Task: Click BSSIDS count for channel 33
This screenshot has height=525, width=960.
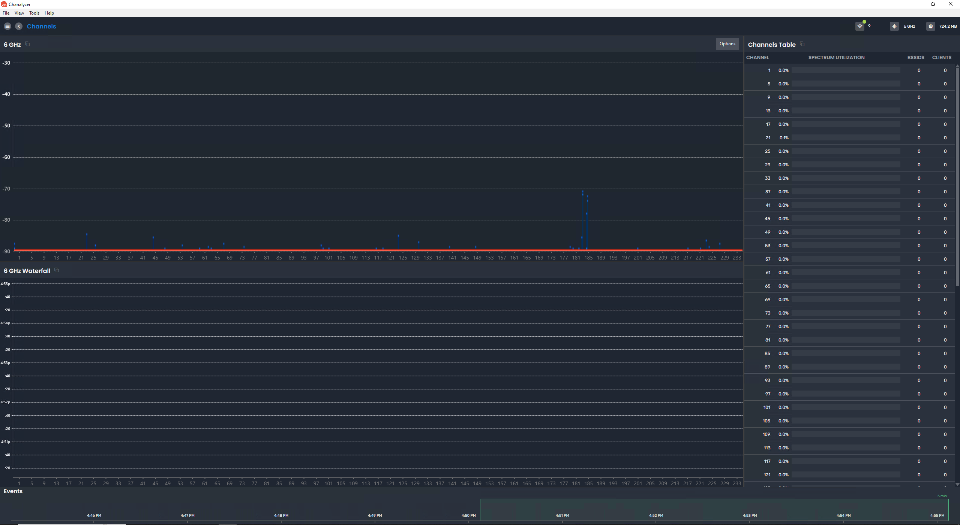Action: (x=919, y=178)
